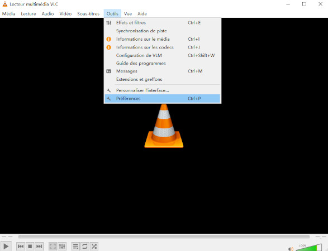Open the Messages window entry
Screen dimensions: 328x251
point(163,71)
